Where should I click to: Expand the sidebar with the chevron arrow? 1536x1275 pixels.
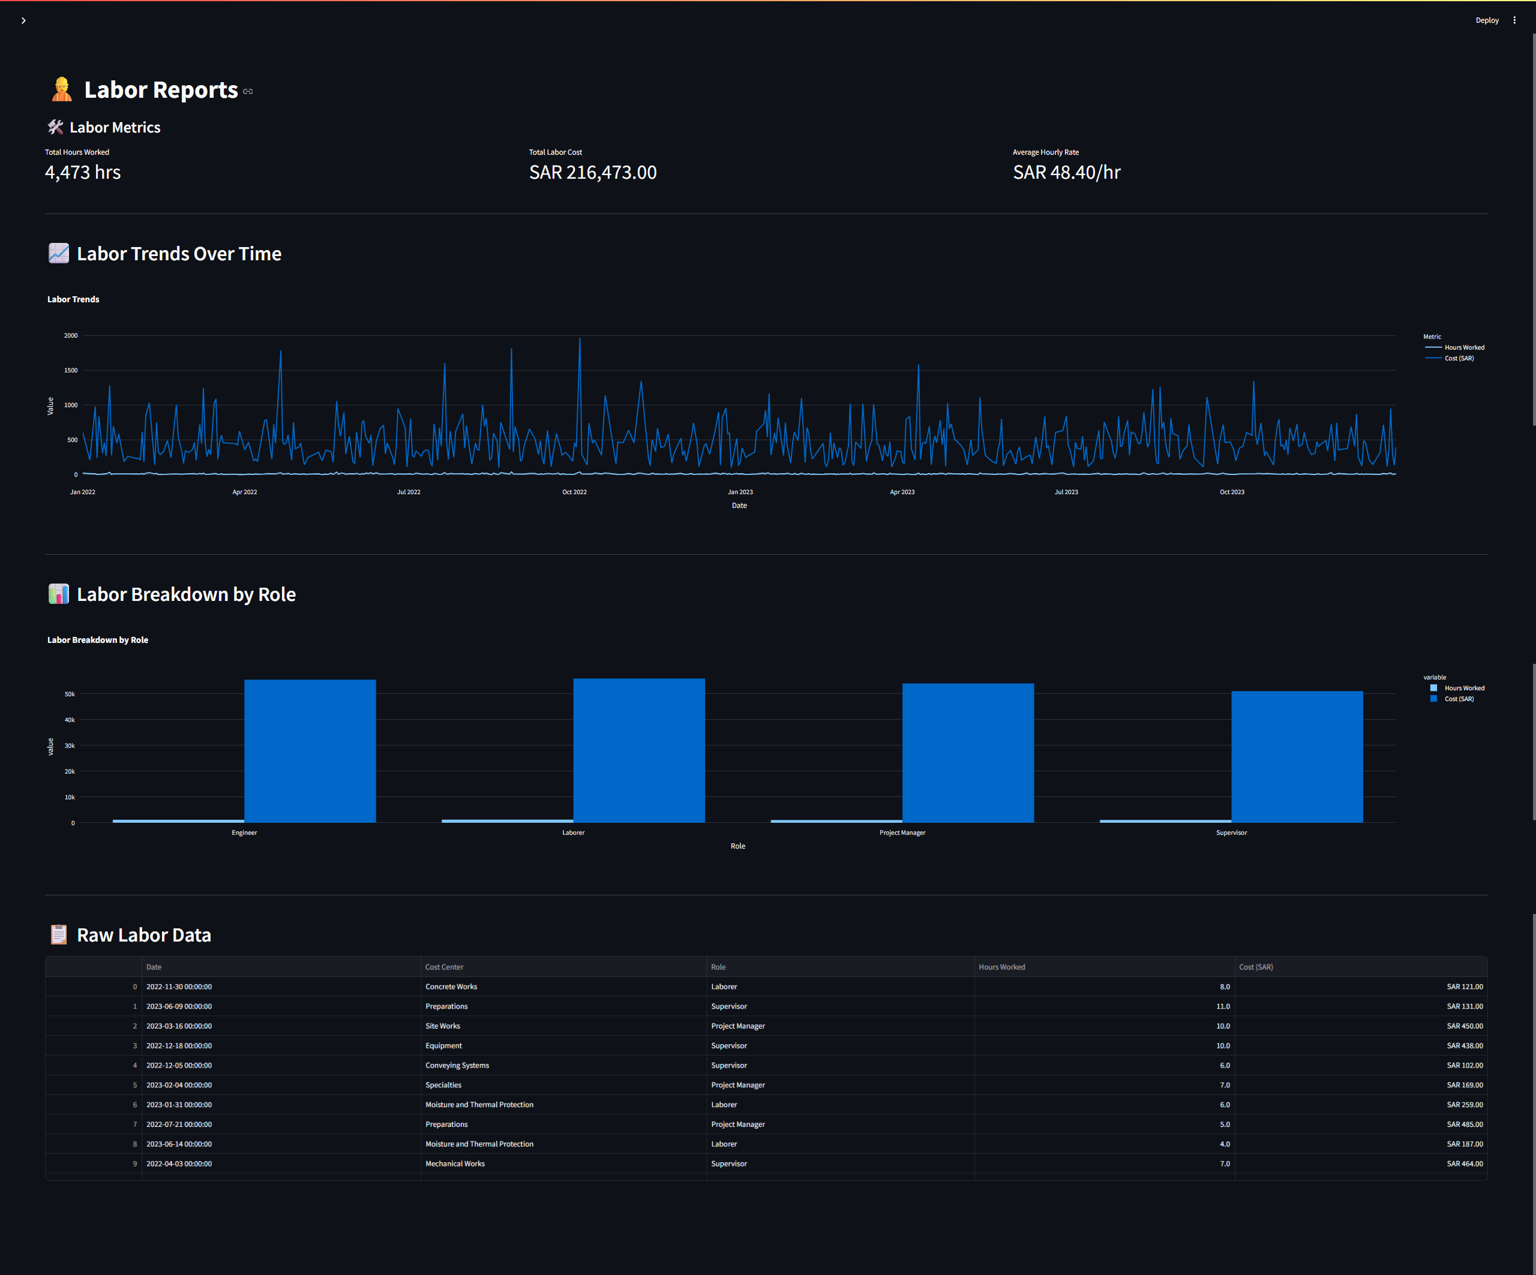[x=23, y=20]
